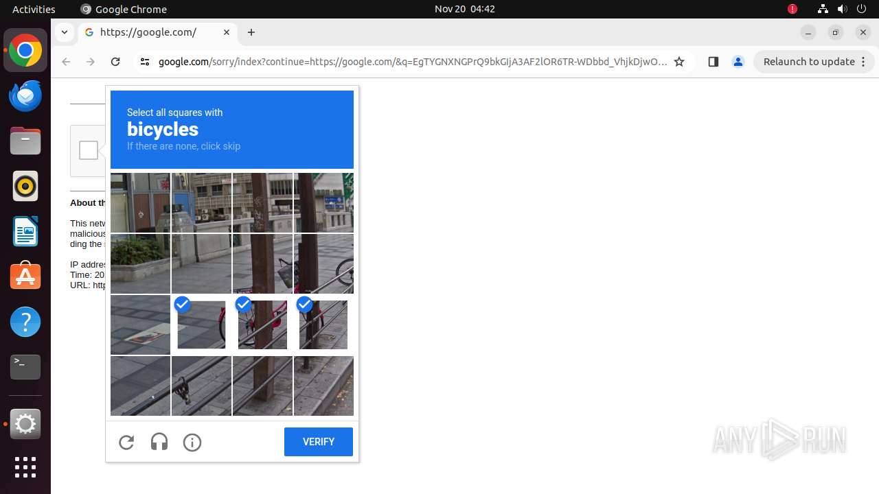Open Help from the dock
Viewport: 879px width, 494px height.
[x=25, y=322]
